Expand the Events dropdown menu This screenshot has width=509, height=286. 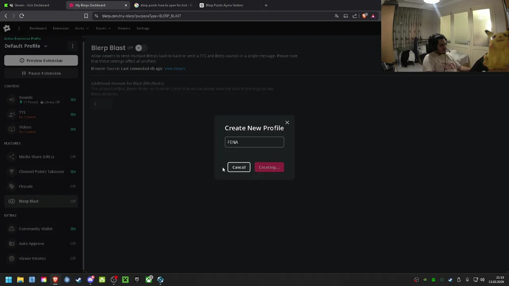(x=103, y=28)
